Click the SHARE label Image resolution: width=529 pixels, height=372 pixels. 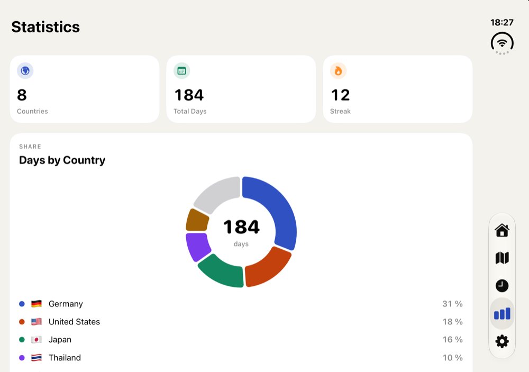click(x=30, y=147)
